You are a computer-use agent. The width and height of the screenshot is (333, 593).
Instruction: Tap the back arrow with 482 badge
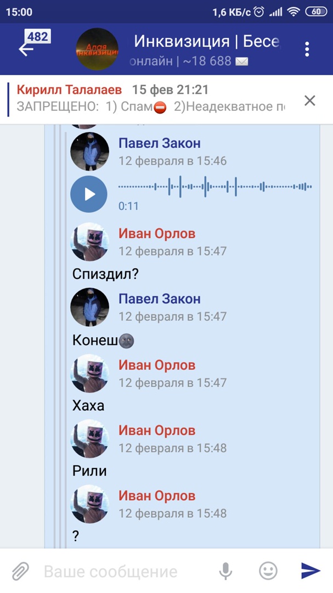[32, 44]
